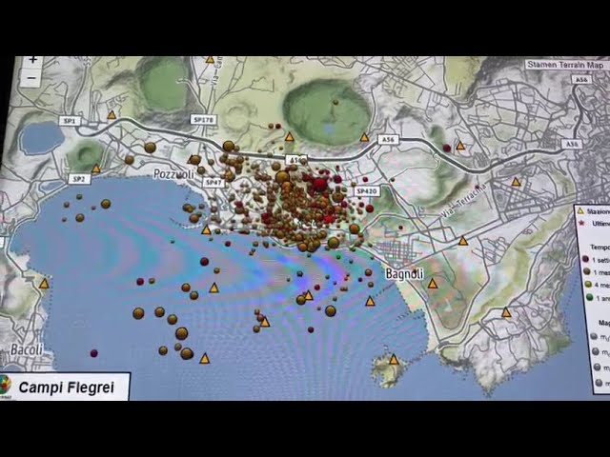The width and height of the screenshot is (610, 457).
Task: Click the SP2 road label
Action: pyautogui.click(x=78, y=179)
